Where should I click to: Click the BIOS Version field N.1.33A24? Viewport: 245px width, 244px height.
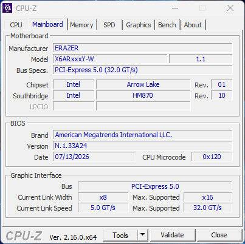[x=143, y=146]
